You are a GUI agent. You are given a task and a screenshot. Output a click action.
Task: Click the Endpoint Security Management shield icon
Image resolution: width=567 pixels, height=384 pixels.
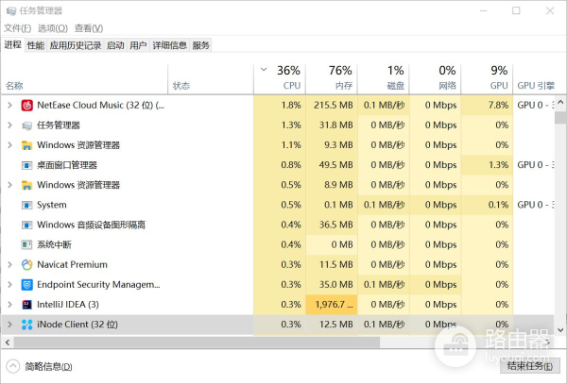(26, 285)
